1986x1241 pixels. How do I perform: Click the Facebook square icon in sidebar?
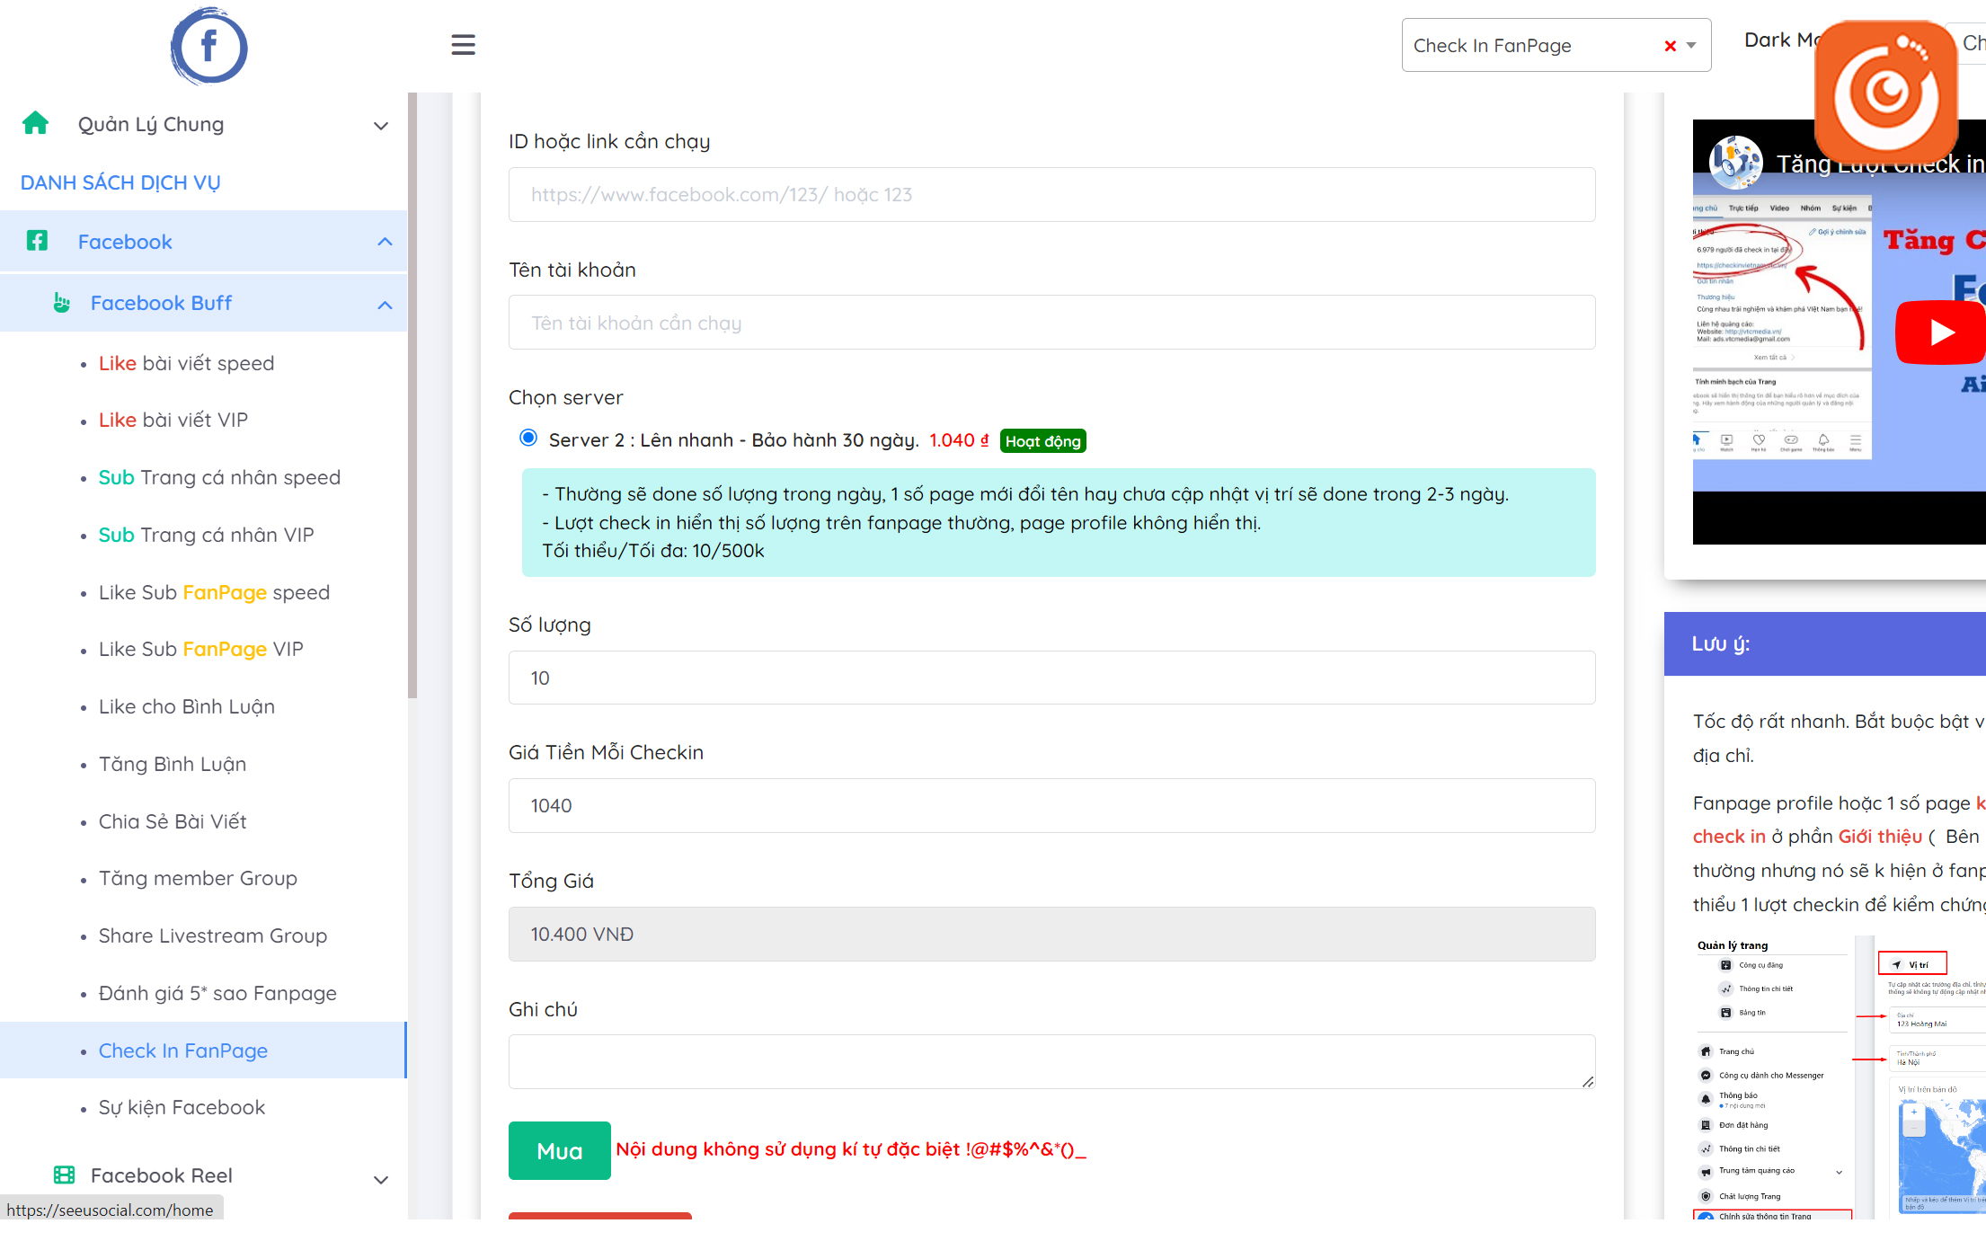37,241
